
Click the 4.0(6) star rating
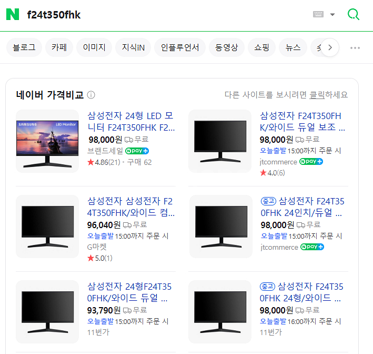pyautogui.click(x=273, y=173)
